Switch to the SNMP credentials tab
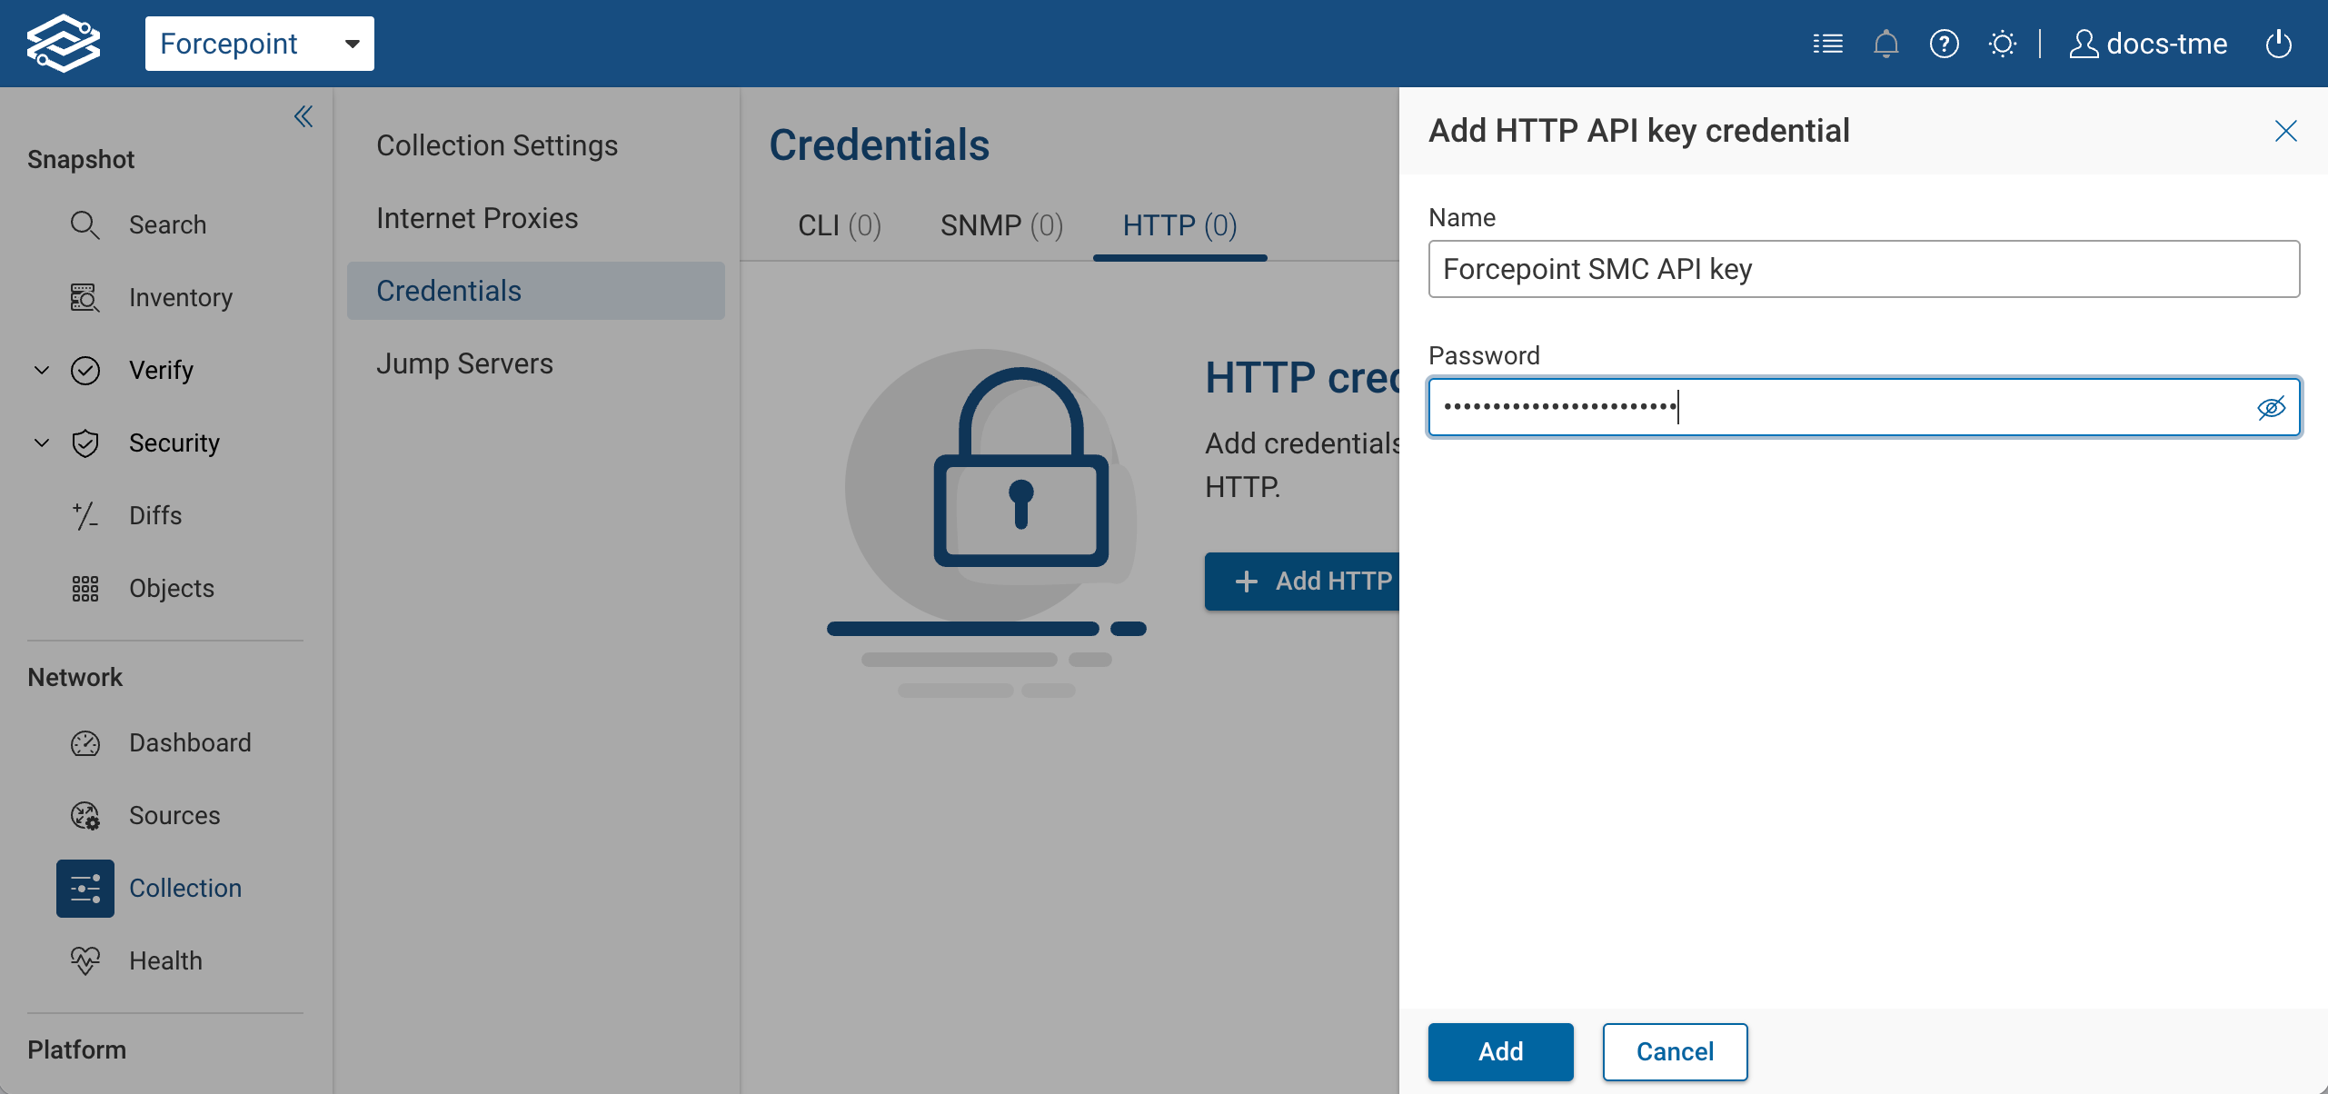 [1000, 225]
